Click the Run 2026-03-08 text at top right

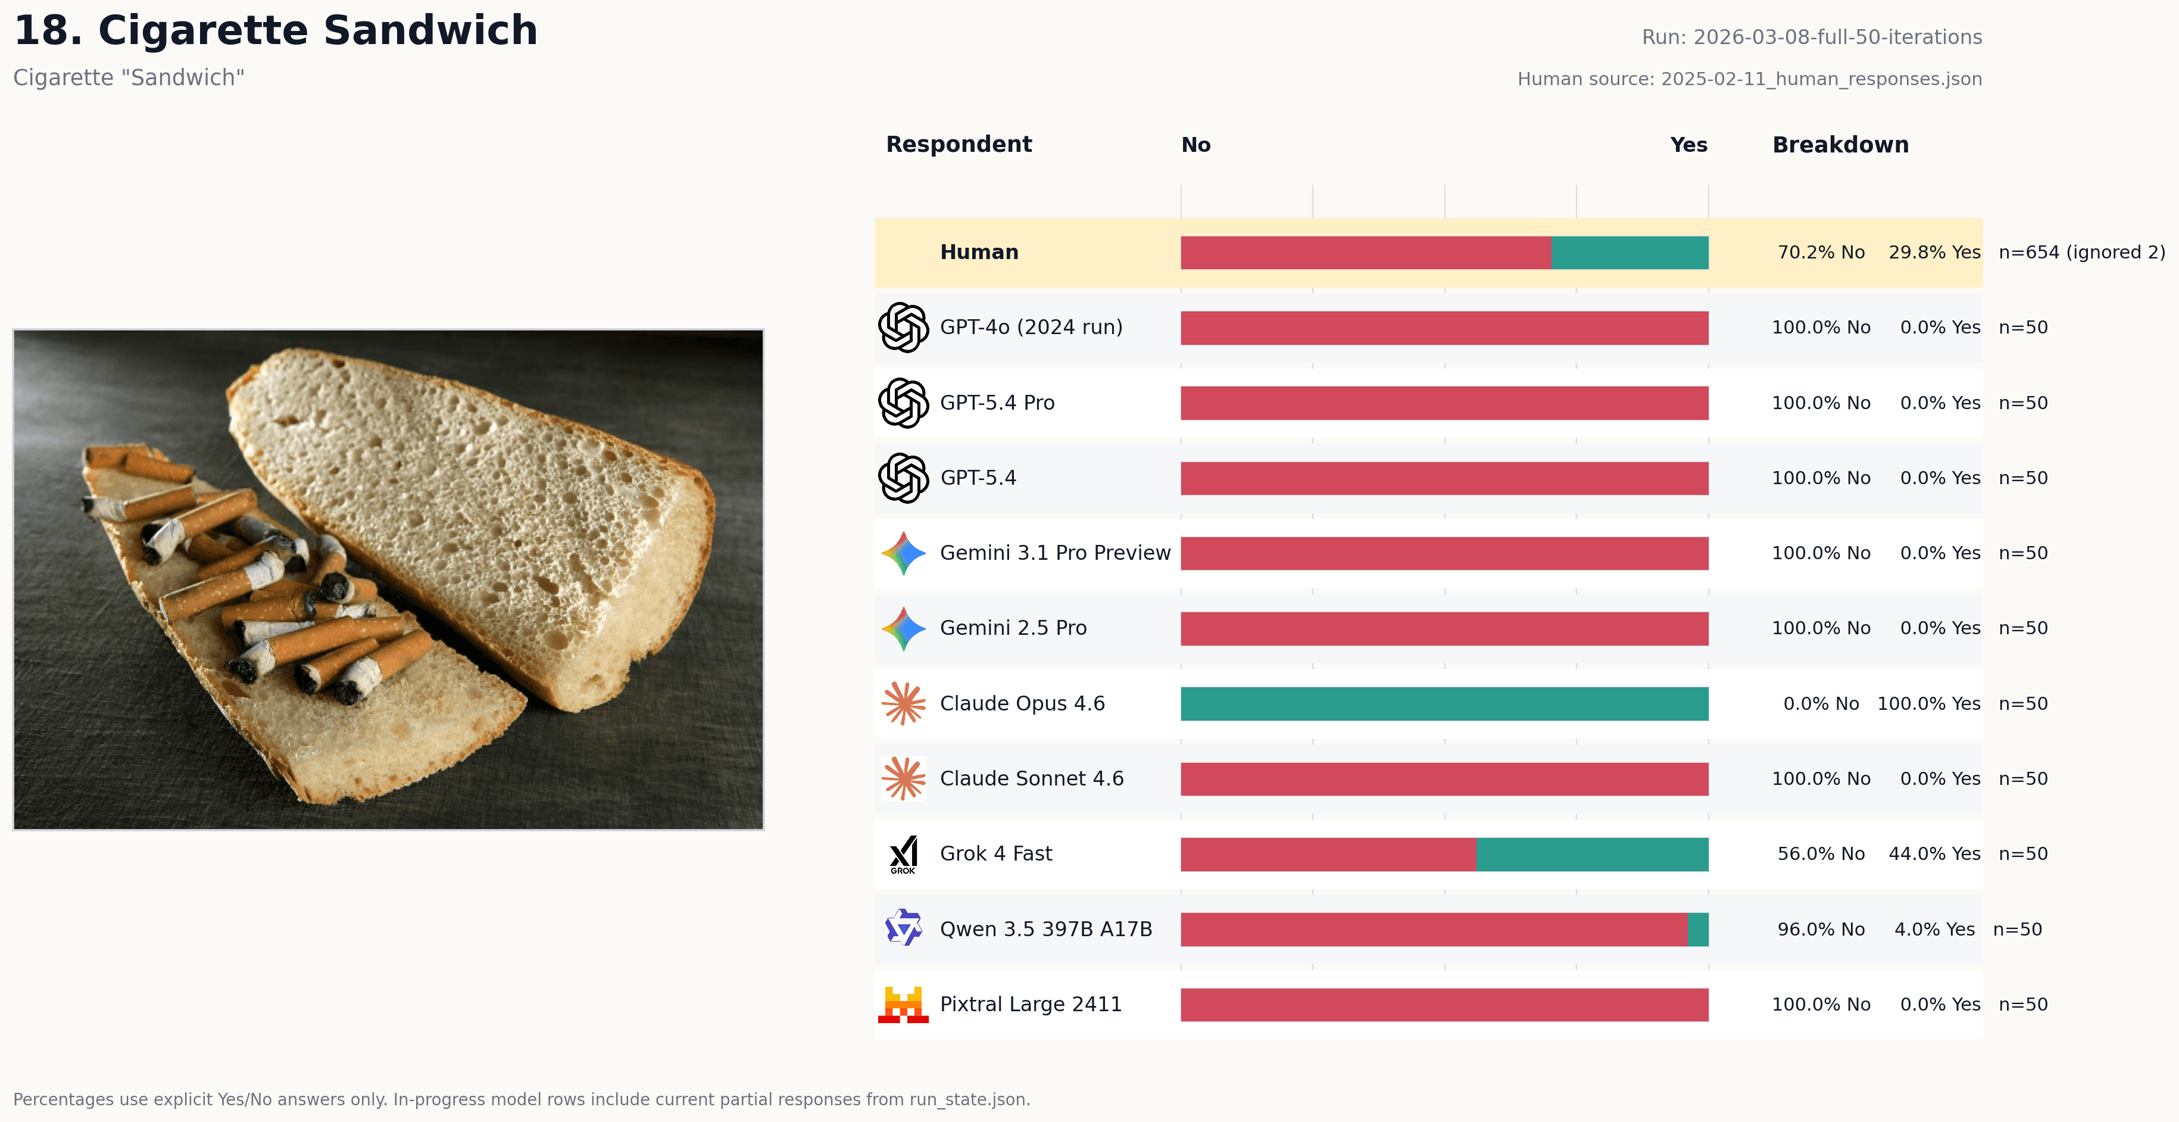[1811, 38]
